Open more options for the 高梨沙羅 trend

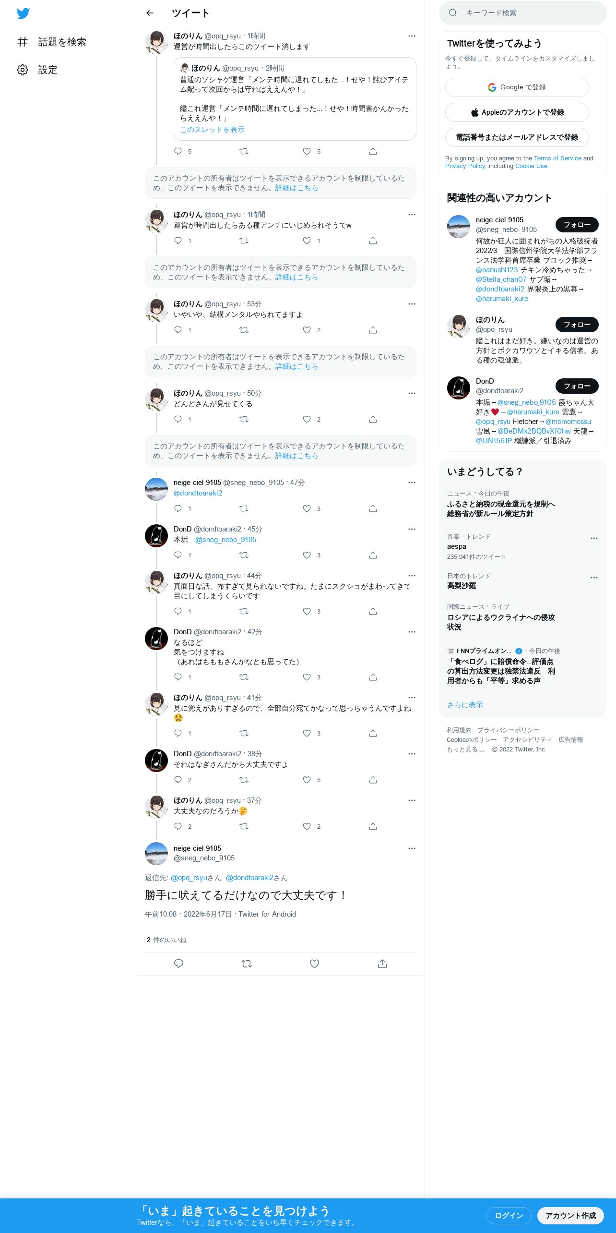click(594, 578)
